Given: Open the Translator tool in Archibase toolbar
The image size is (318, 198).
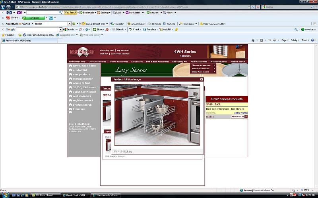Looking at the screenshot, I should pyautogui.click(x=117, y=24).
